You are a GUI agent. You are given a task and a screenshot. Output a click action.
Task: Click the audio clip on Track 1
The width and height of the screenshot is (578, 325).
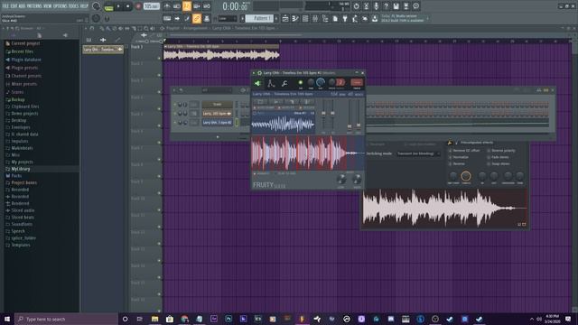coord(221,52)
